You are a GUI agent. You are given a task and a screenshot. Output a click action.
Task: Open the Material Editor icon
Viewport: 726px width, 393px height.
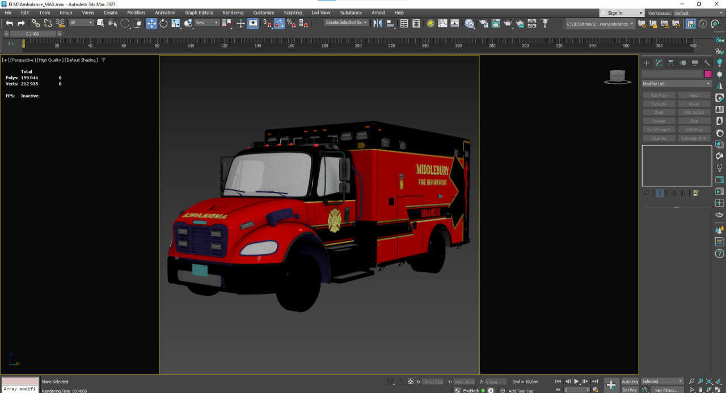469,23
